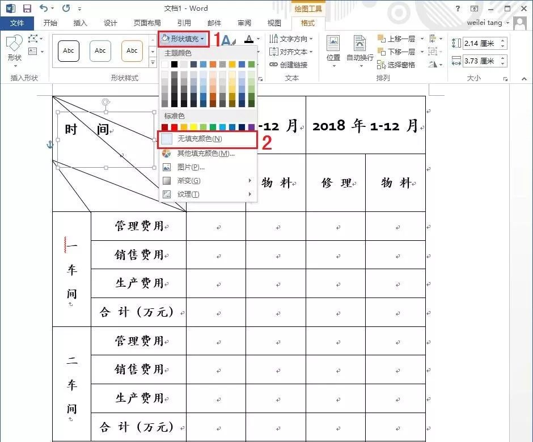Open the 对齐文本 align text dropdown
The width and height of the screenshot is (533, 442).
point(290,52)
